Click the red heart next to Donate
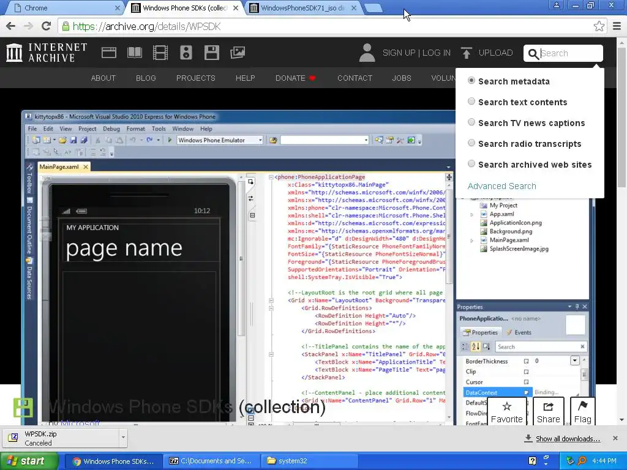The image size is (627, 470). click(x=313, y=78)
